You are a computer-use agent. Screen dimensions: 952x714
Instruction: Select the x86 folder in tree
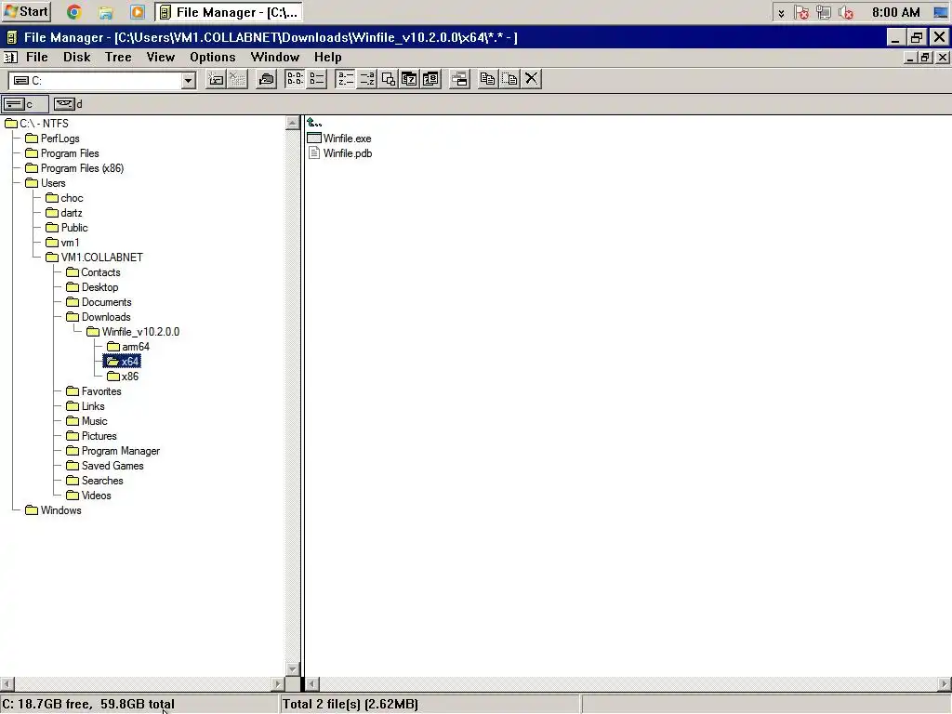point(123,377)
